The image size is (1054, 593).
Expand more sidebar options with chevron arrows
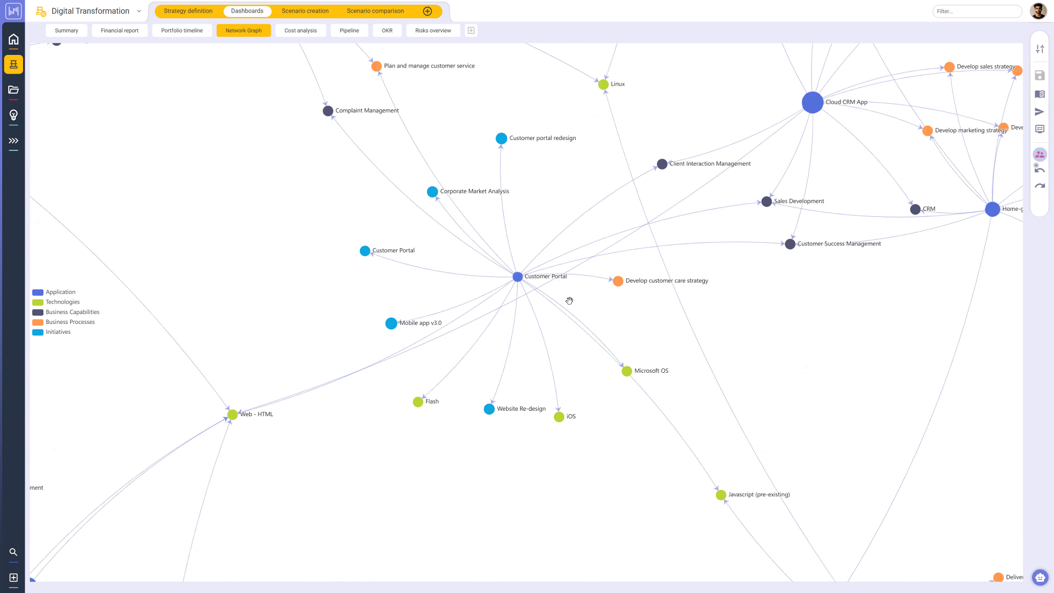click(13, 141)
